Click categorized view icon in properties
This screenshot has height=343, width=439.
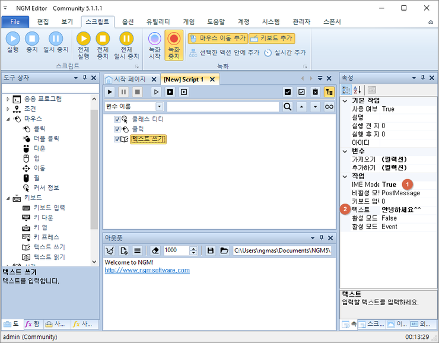click(x=346, y=90)
